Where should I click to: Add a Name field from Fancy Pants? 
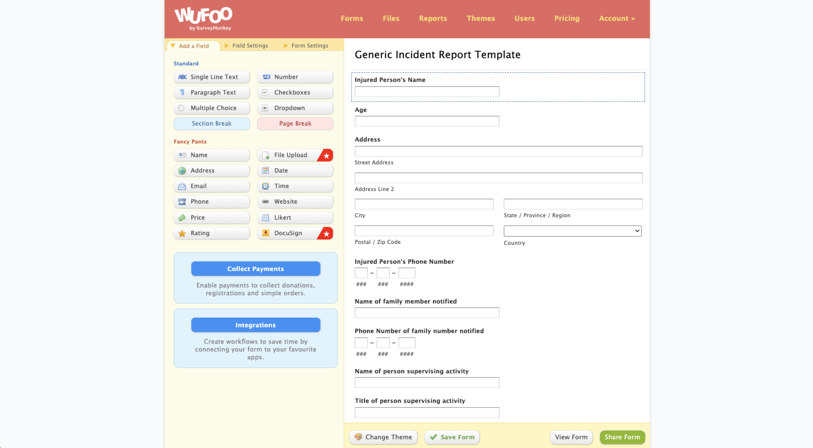point(212,155)
